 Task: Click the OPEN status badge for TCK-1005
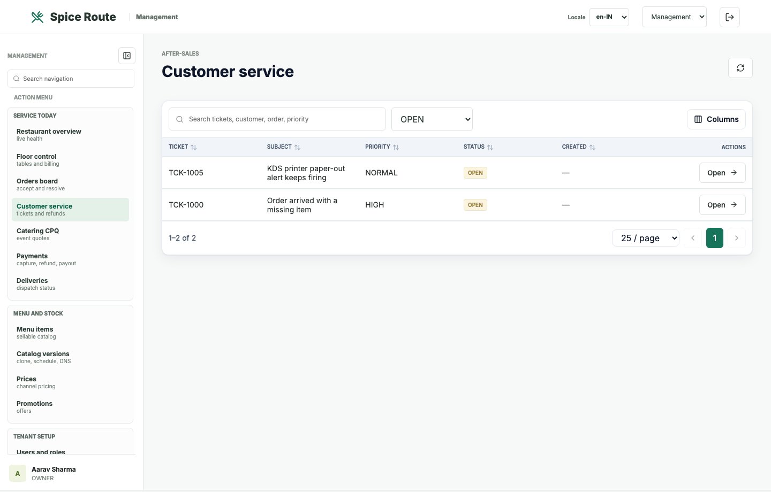point(475,173)
